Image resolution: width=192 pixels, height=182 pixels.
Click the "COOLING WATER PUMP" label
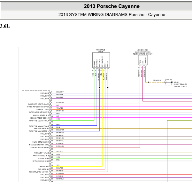pyautogui.click(x=39, y=147)
